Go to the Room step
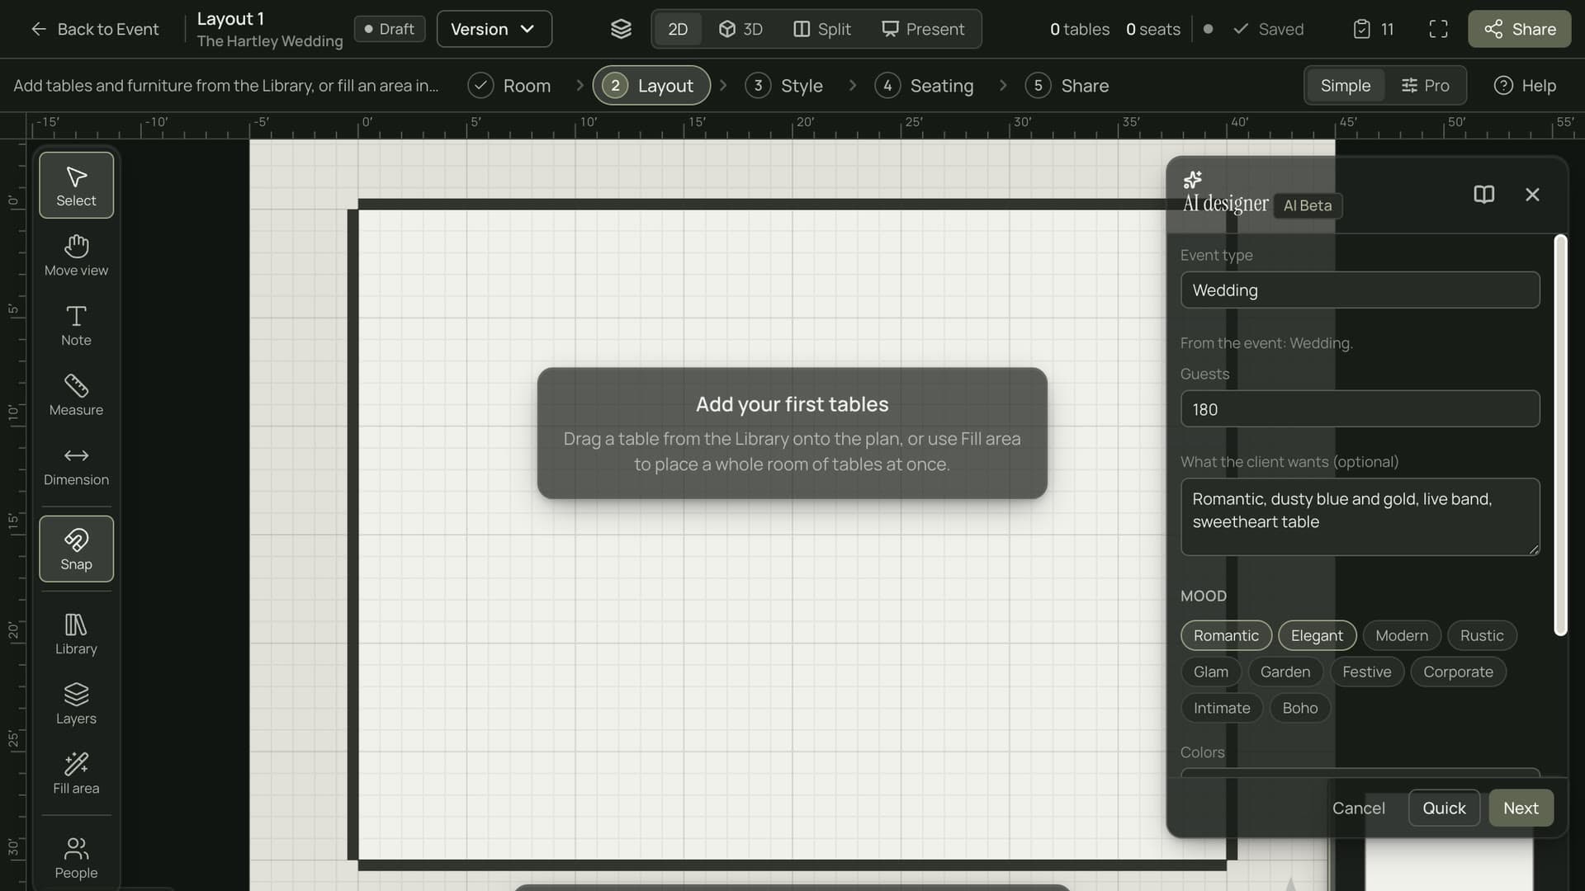This screenshot has width=1585, height=891. (x=509, y=86)
